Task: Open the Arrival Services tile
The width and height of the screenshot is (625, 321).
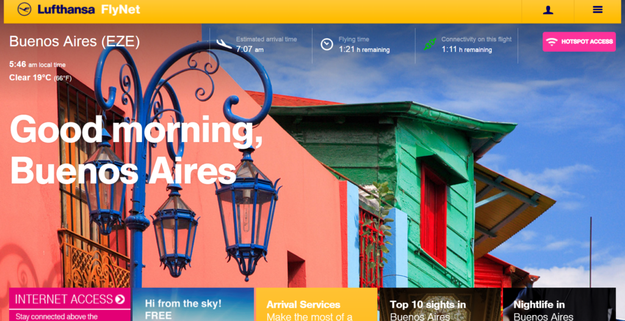Action: [317, 305]
